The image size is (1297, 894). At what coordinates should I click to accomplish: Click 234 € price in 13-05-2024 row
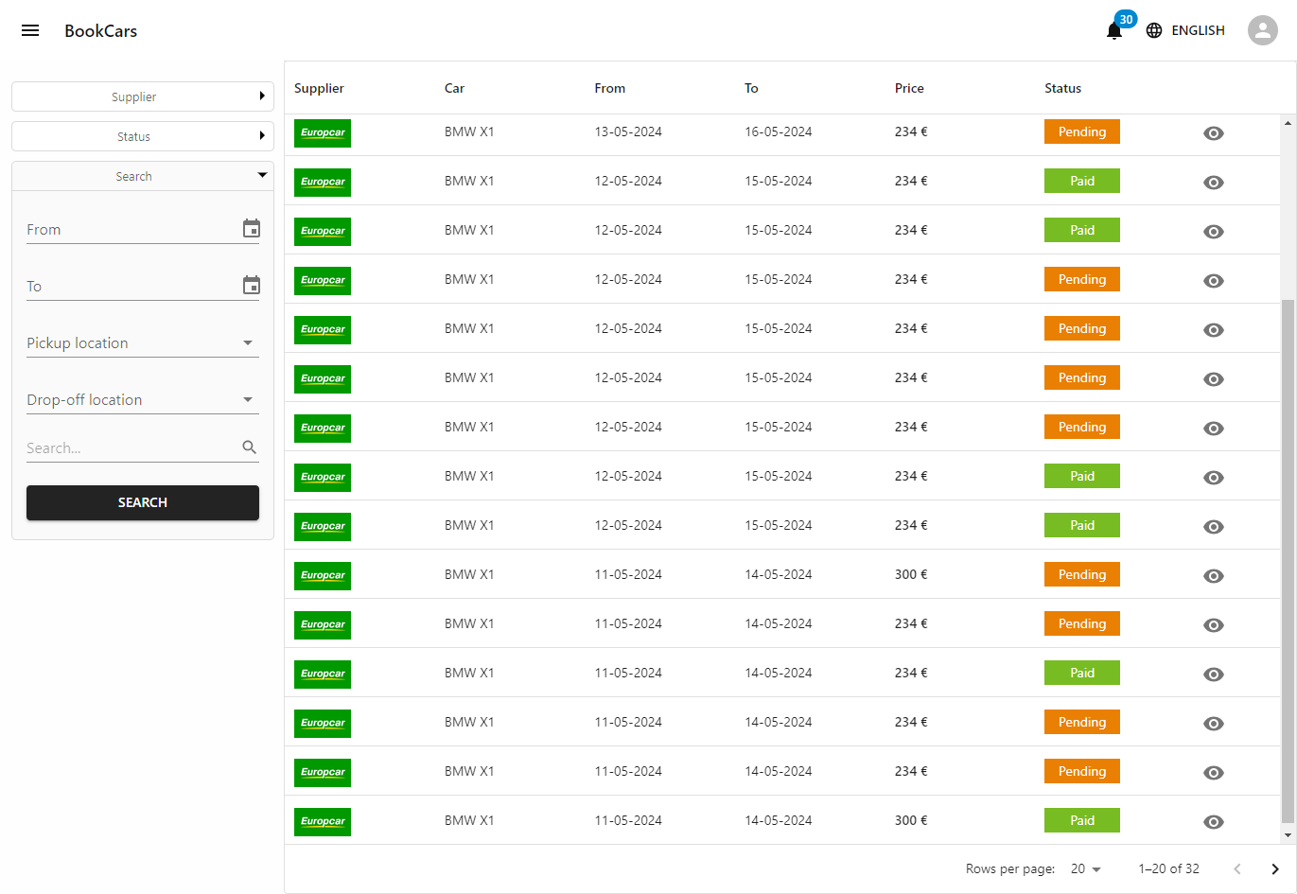click(911, 131)
